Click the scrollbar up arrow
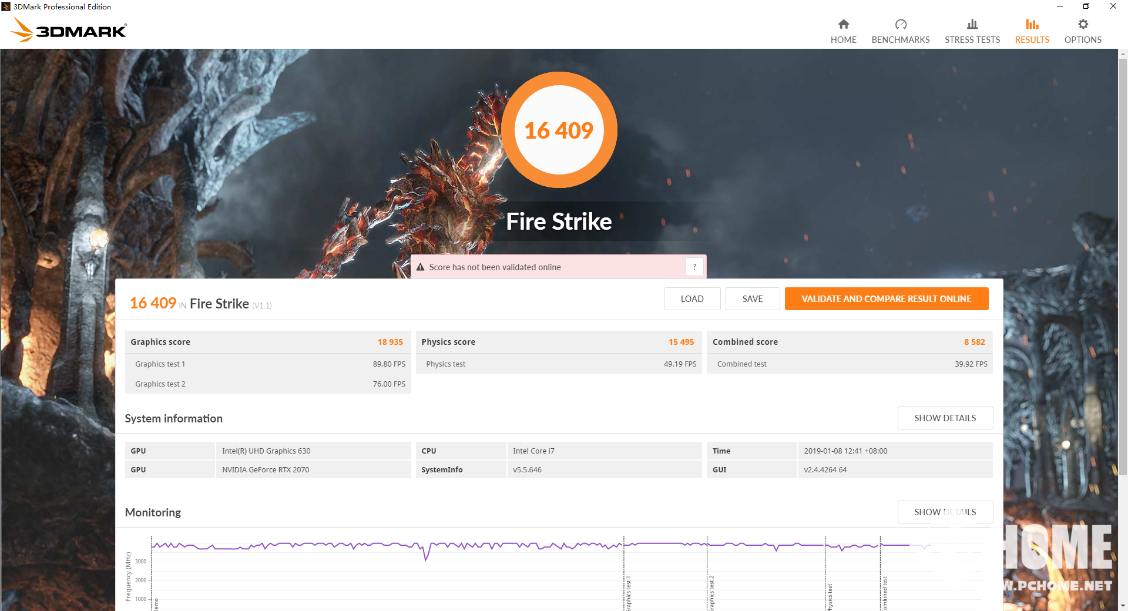 1123,53
